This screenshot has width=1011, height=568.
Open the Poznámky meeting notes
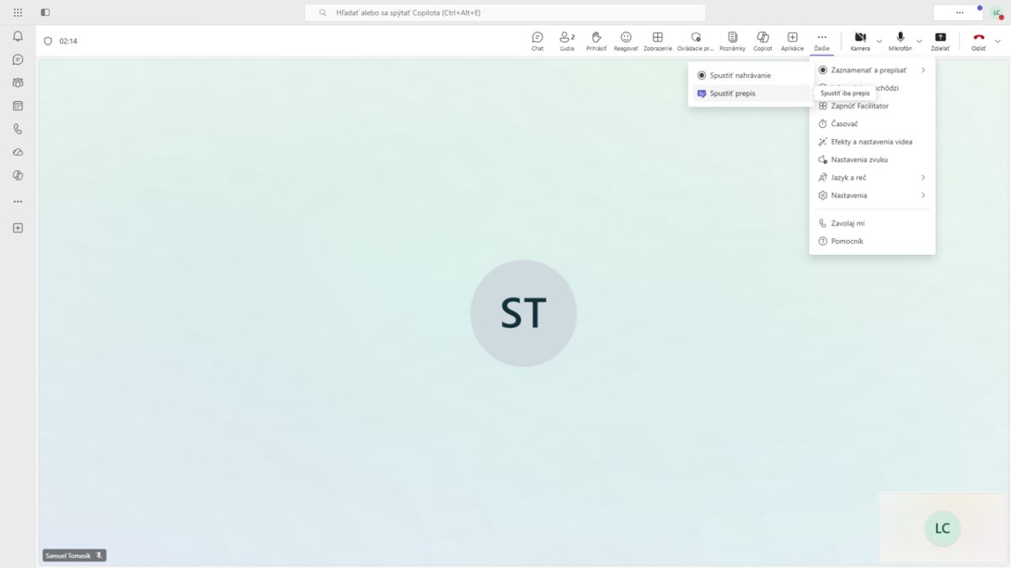tap(732, 40)
